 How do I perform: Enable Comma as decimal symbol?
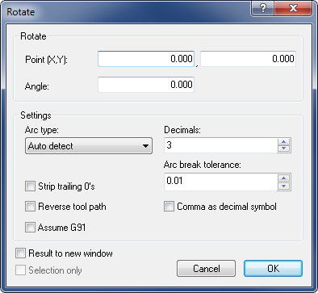click(169, 207)
